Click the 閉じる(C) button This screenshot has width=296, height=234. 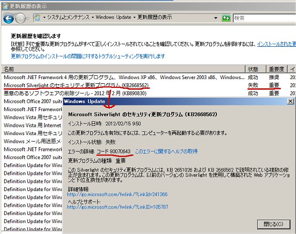273,224
